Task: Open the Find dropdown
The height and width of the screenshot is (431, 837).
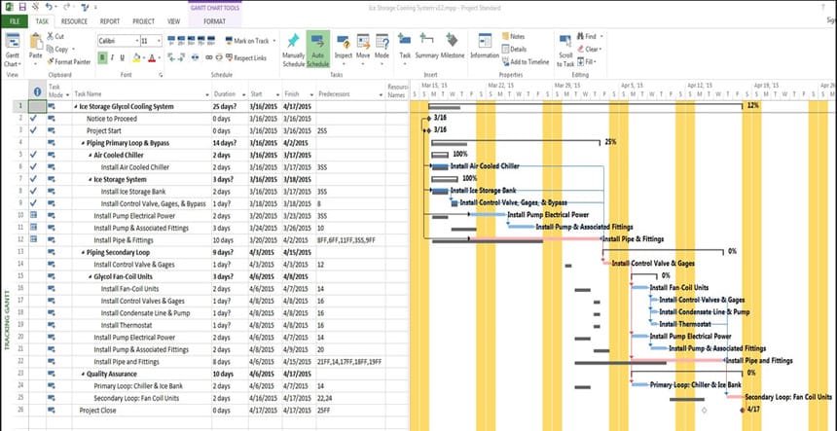Action: coord(601,36)
